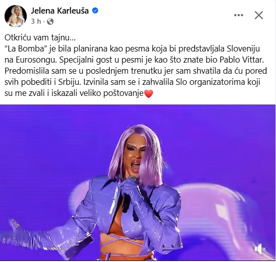Image resolution: width=276 pixels, height=262 pixels.
Task: Click the 'Otkriću vam tajnu...' opening line
Action: click(x=40, y=38)
